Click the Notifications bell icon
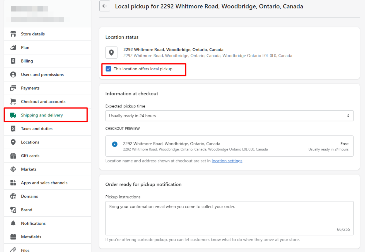This screenshot has width=365, height=252. tap(13, 223)
